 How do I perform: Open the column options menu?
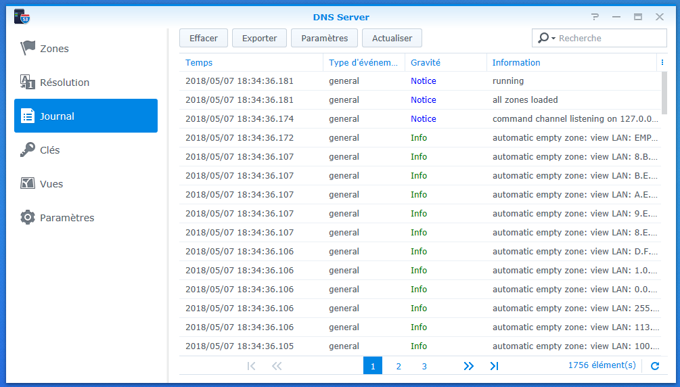click(x=661, y=62)
